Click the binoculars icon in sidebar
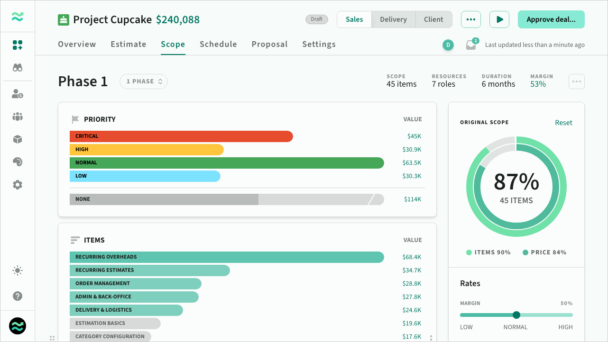This screenshot has height=342, width=608. click(x=18, y=68)
